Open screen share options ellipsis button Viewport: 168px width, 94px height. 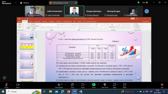pyautogui.click(x=76, y=3)
